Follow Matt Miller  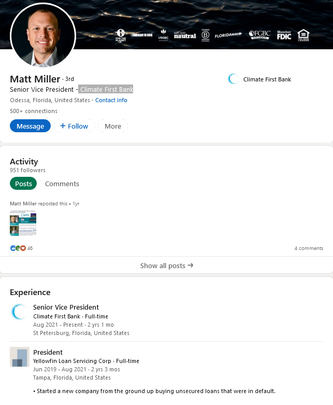(x=74, y=126)
